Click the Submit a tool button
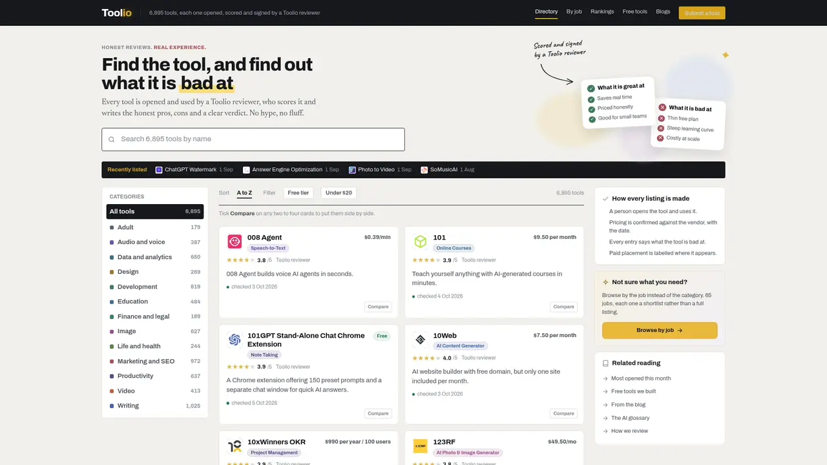Viewport: 827px width, 465px height. [702, 13]
